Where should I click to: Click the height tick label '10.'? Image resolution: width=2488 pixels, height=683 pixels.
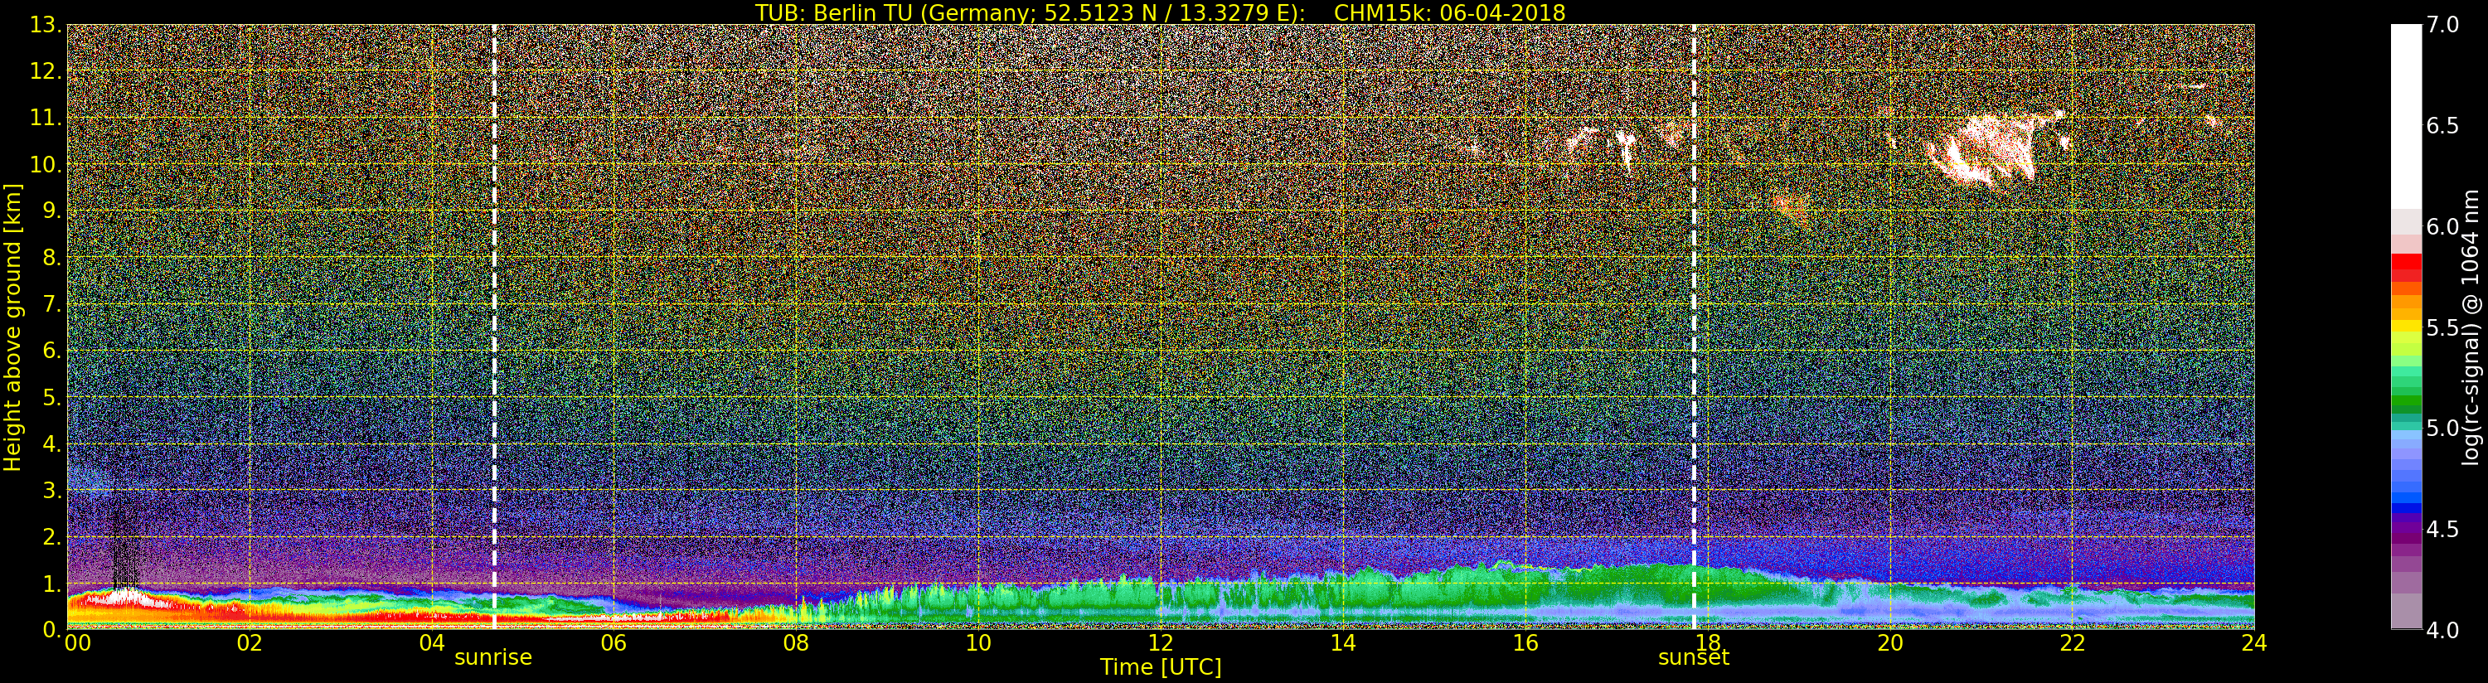[46, 164]
